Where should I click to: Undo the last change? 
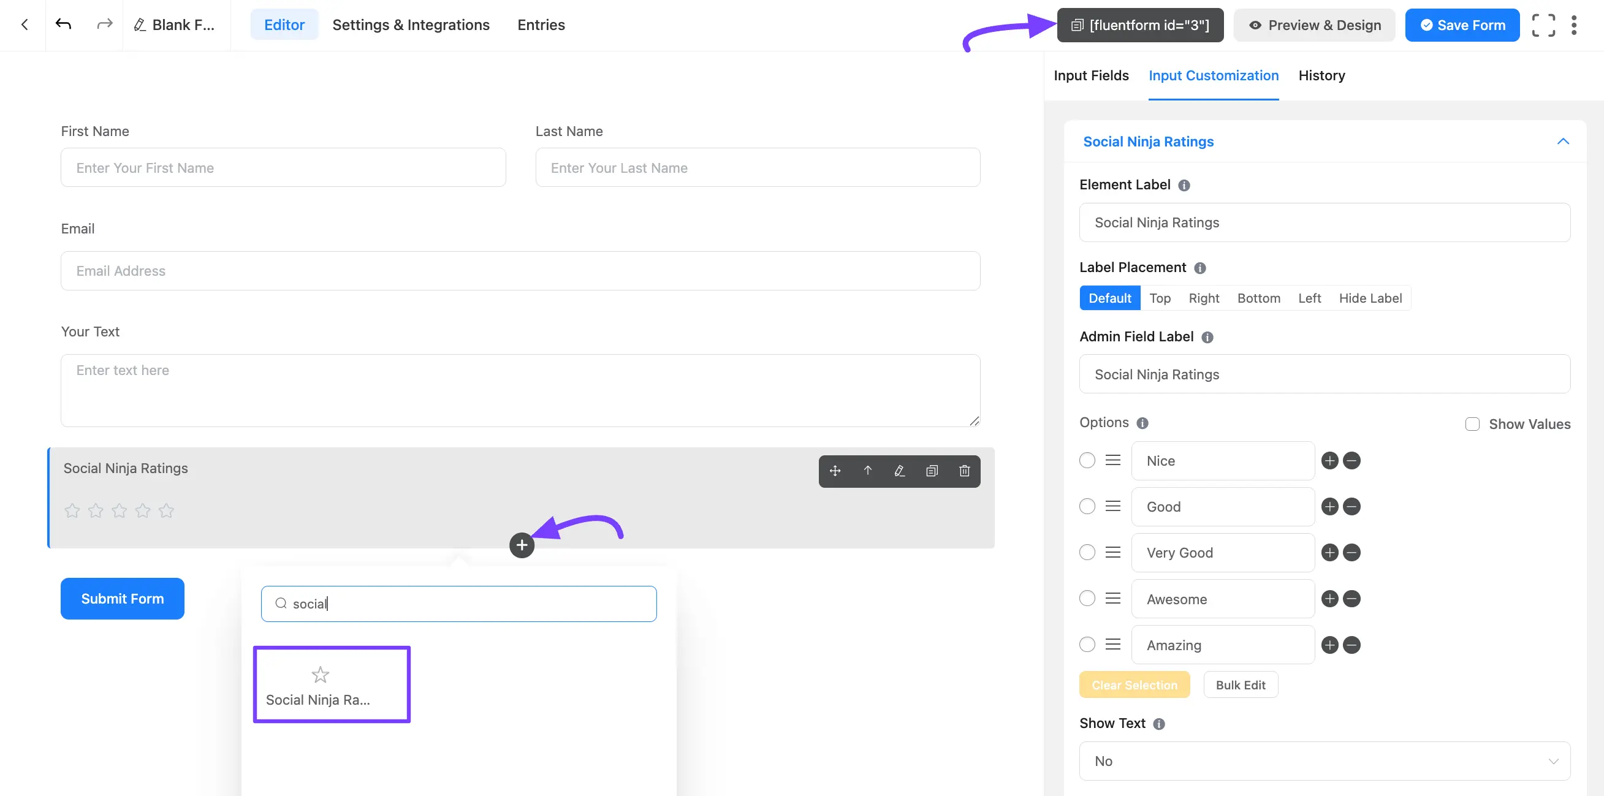pyautogui.click(x=64, y=25)
